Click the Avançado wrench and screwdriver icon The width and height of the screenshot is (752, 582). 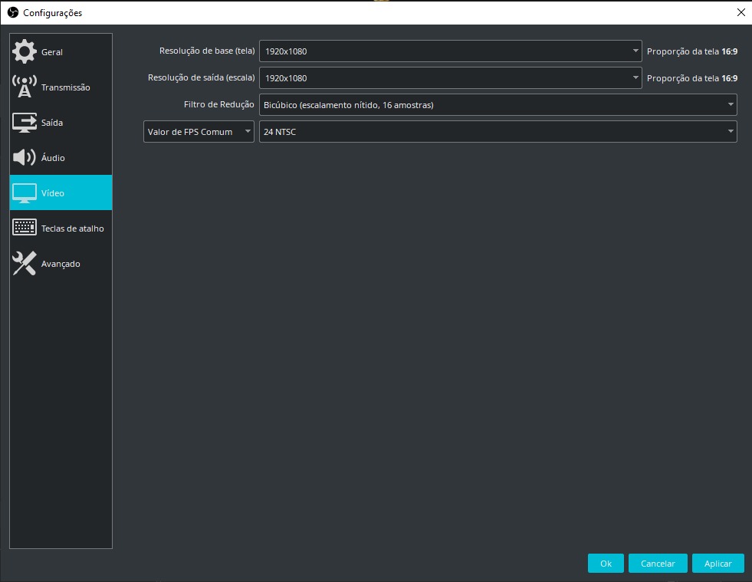[x=25, y=264]
